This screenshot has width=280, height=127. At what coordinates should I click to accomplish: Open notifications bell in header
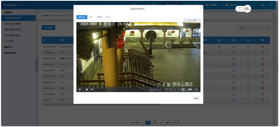click(x=262, y=5)
